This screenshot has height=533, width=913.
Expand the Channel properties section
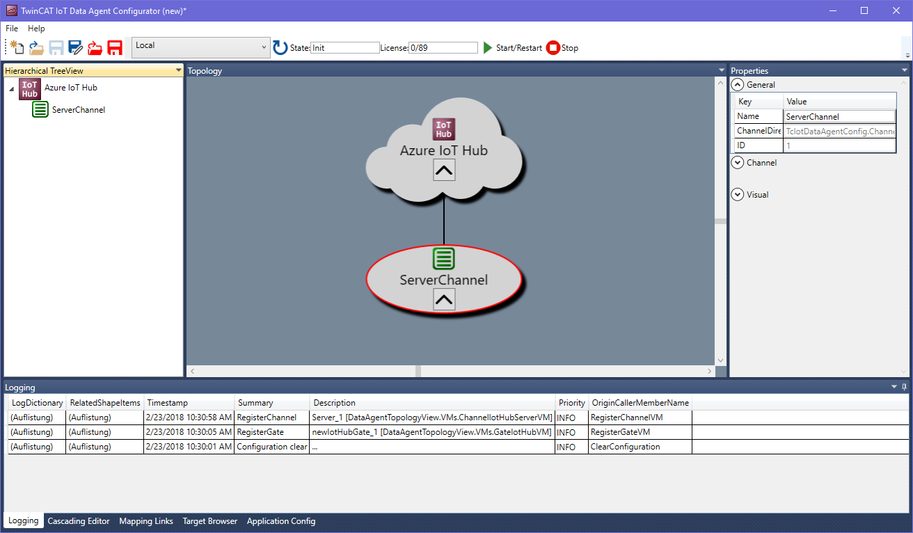pyautogui.click(x=738, y=163)
